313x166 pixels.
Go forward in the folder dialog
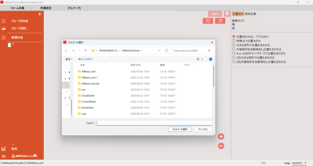click(73, 51)
